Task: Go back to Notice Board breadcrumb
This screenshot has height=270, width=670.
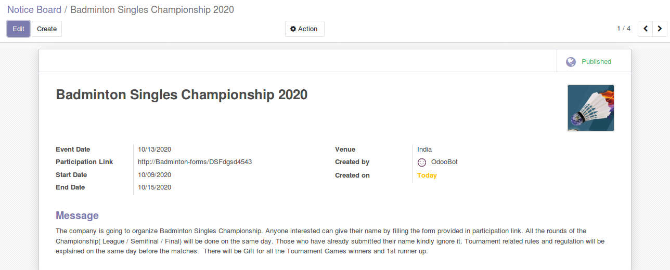Action: click(x=34, y=9)
